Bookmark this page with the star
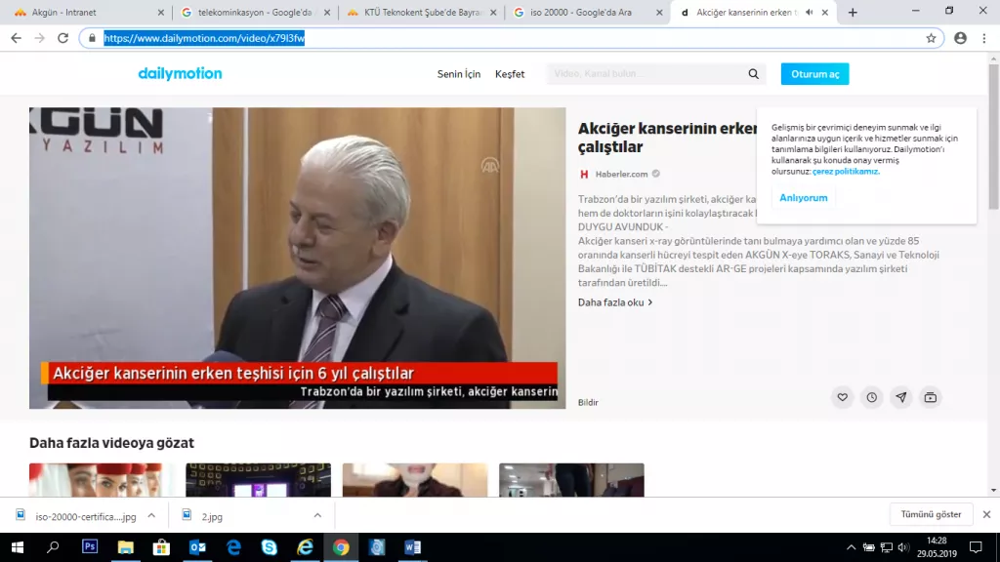 tap(931, 38)
